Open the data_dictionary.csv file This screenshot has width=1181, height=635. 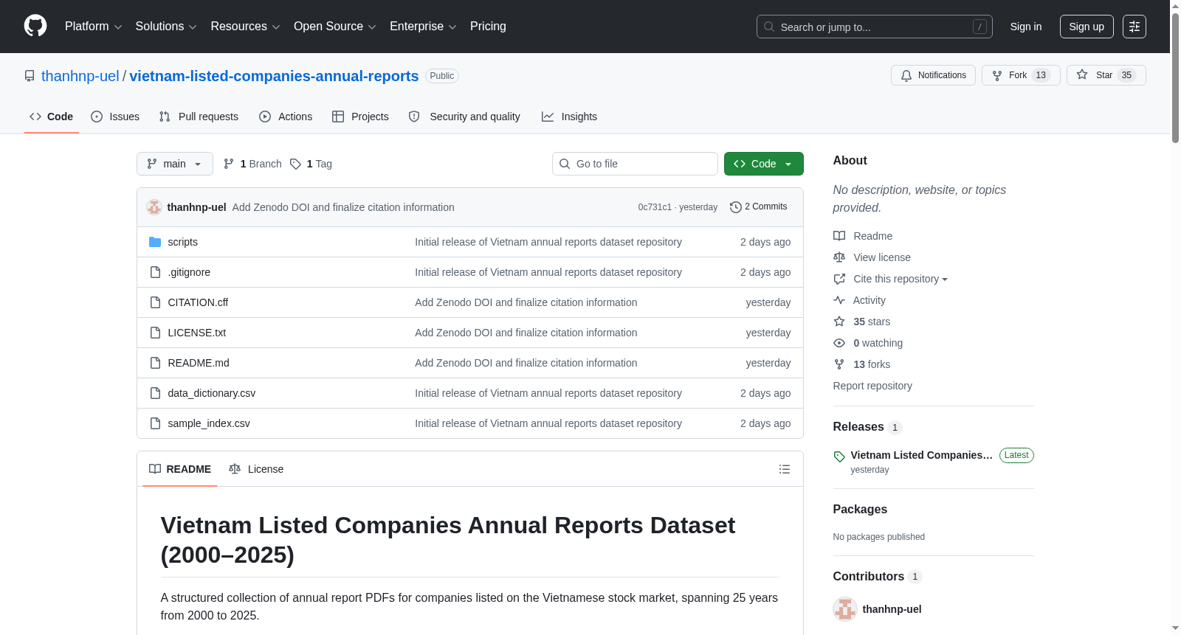click(212, 393)
